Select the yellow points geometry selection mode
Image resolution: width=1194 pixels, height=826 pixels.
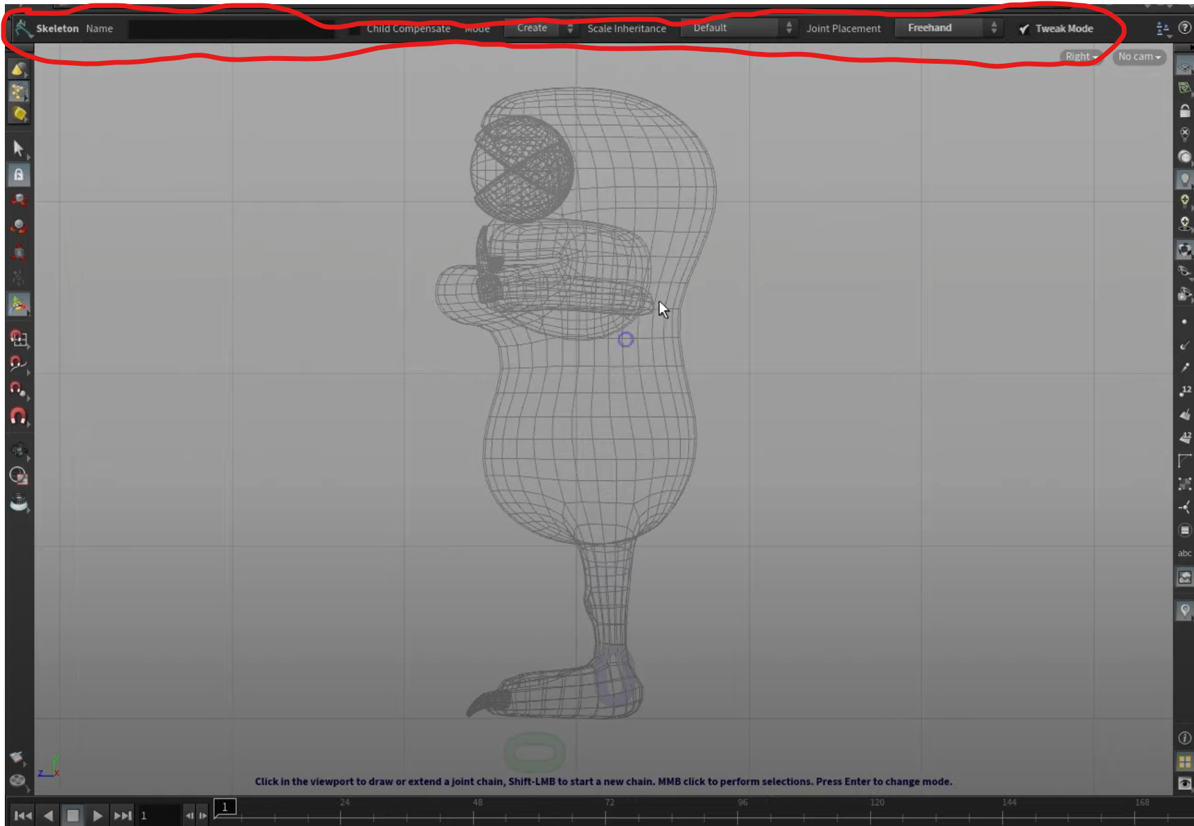click(x=19, y=91)
